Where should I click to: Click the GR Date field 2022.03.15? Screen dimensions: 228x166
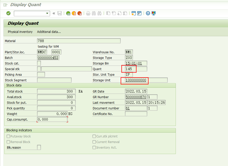[x=136, y=92]
